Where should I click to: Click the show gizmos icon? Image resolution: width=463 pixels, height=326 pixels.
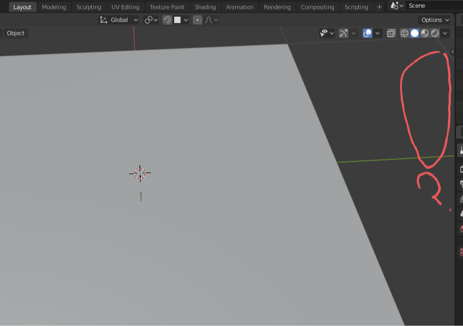click(342, 33)
